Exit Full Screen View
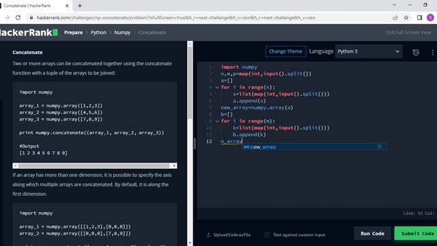Image resolution: width=437 pixels, height=246 pixels. pyautogui.click(x=408, y=32)
